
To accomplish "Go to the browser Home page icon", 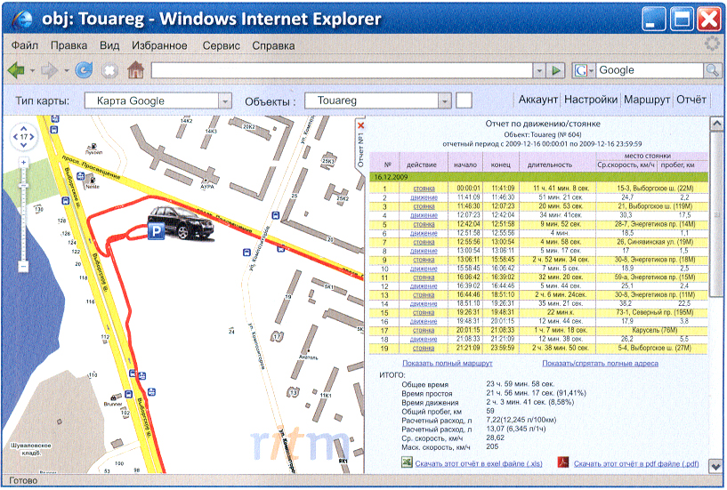I will pos(135,70).
